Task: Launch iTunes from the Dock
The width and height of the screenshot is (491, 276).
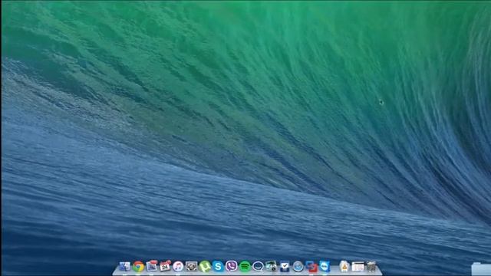Action: (178, 266)
